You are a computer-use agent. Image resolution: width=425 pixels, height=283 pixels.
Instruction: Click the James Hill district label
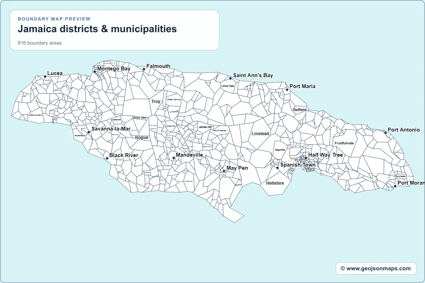(205, 127)
